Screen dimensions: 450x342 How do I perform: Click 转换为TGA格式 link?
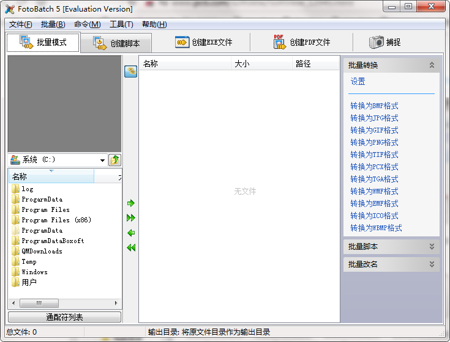click(x=374, y=179)
